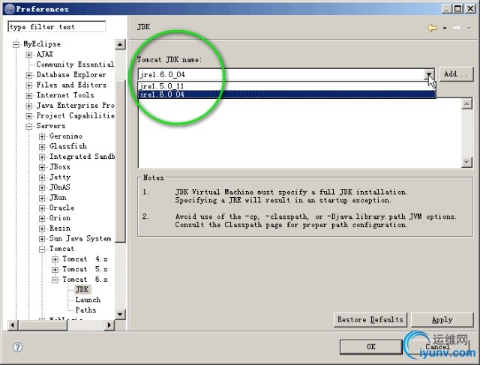This screenshot has height=365, width=480.
Task: Click tree scroll up arrow
Action: click(x=120, y=45)
